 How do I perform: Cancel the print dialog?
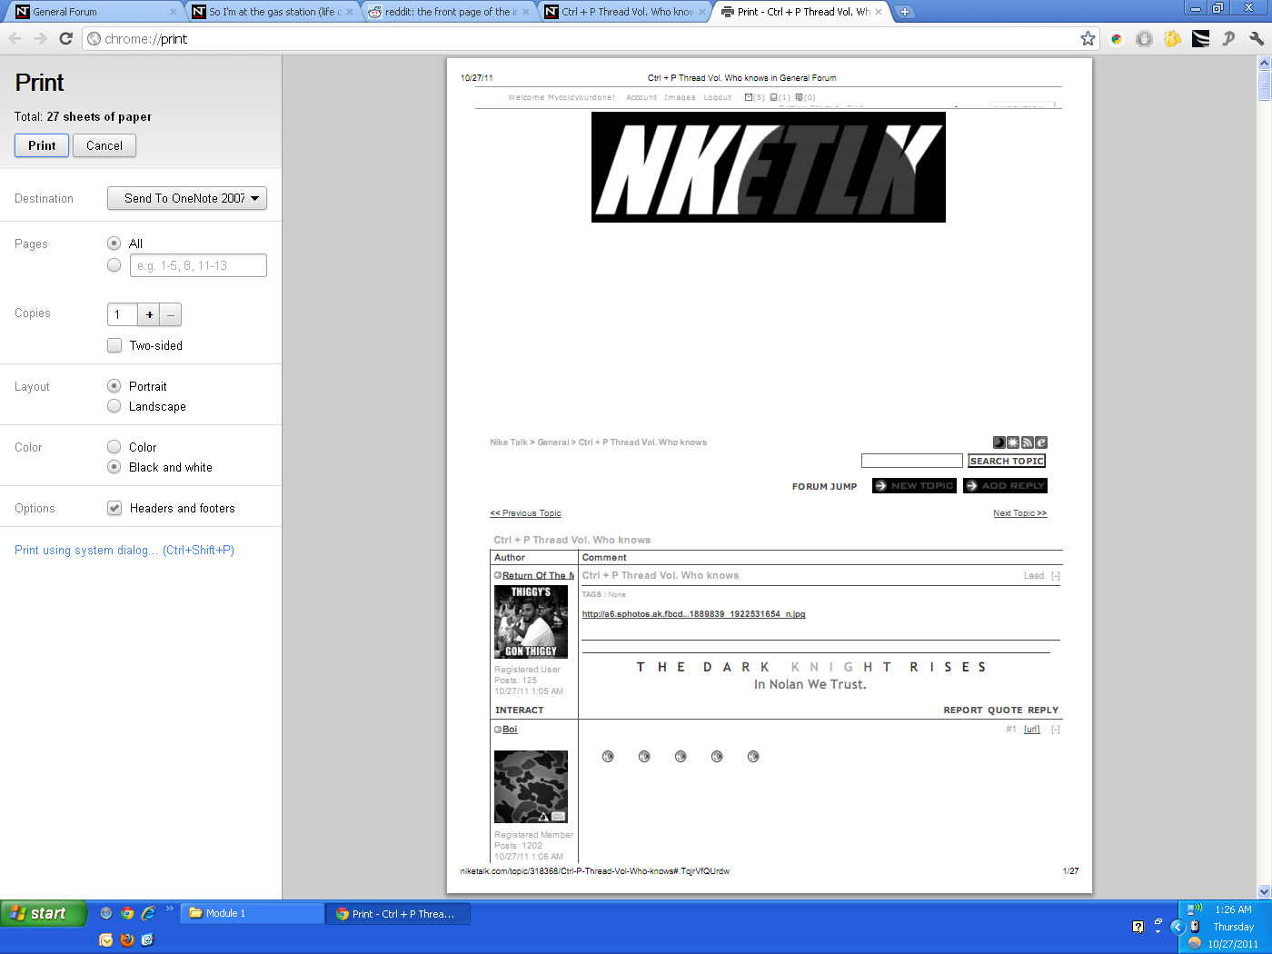click(104, 145)
